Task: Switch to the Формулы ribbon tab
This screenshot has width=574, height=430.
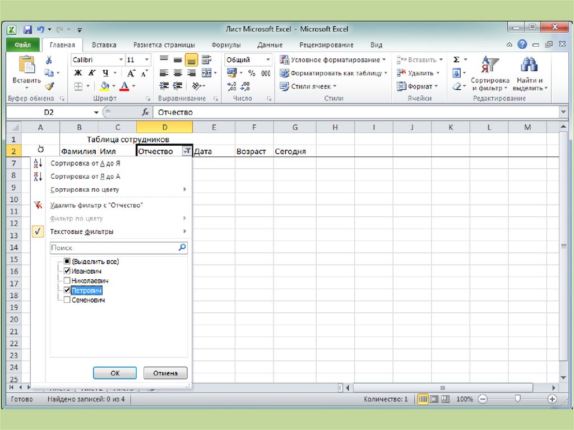Action: click(226, 45)
